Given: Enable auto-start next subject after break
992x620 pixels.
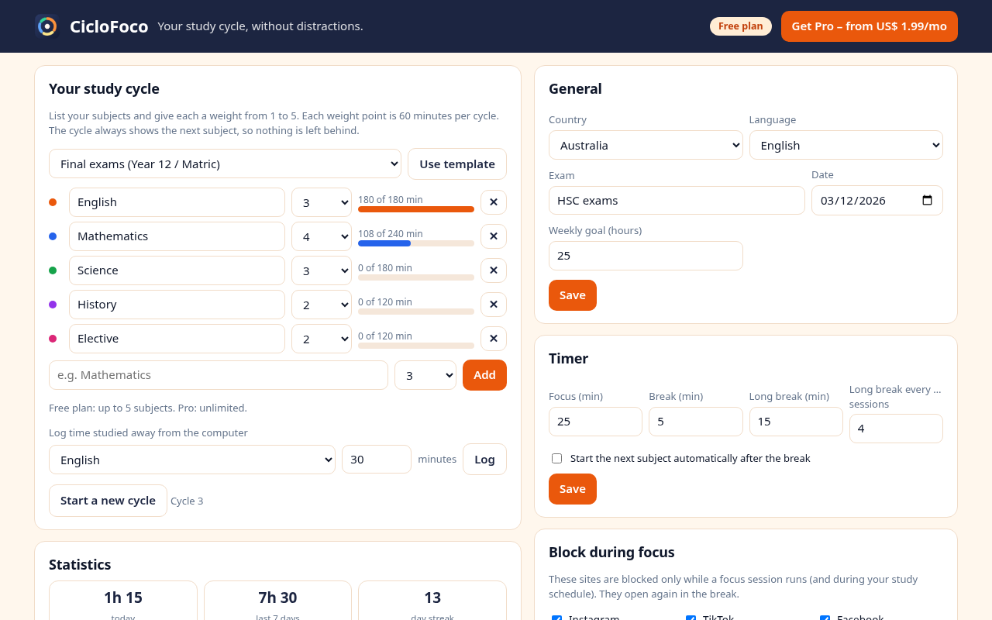Looking at the screenshot, I should pos(556,458).
